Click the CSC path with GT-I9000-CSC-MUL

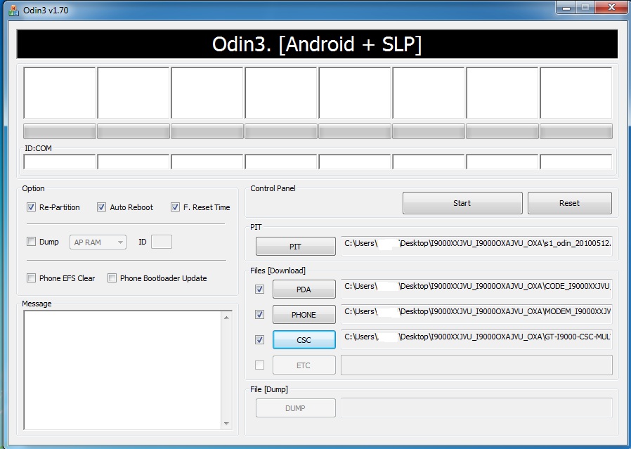(476, 340)
